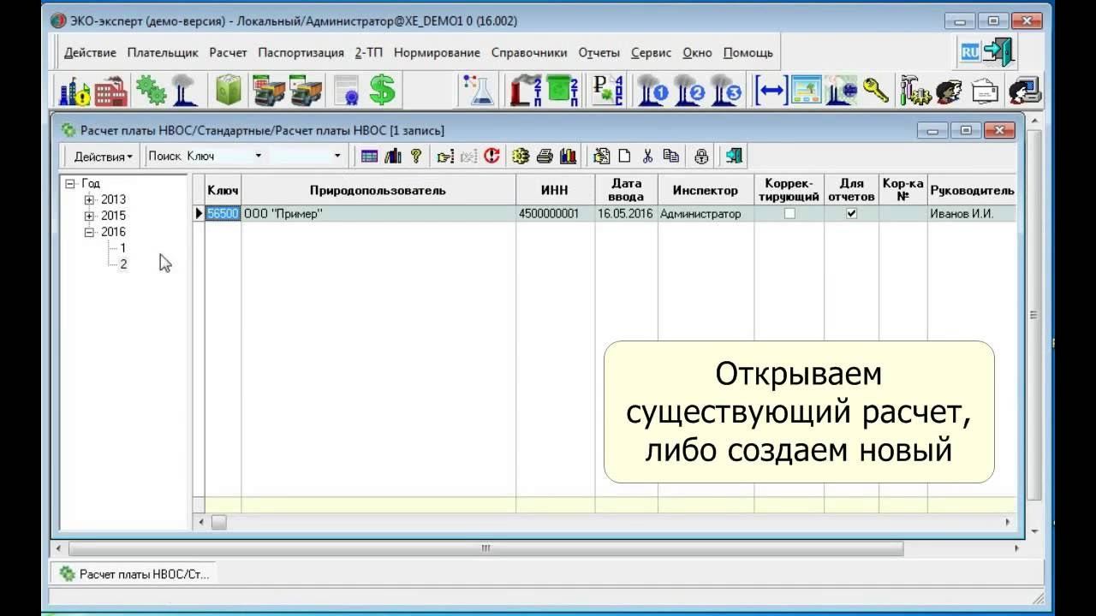Click the yellow gear settings icon
1096x616 pixels.
tap(521, 156)
